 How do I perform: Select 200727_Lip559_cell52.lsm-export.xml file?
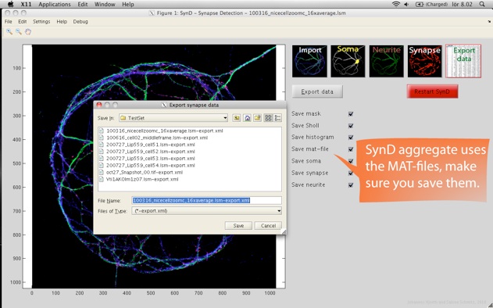tap(147, 152)
